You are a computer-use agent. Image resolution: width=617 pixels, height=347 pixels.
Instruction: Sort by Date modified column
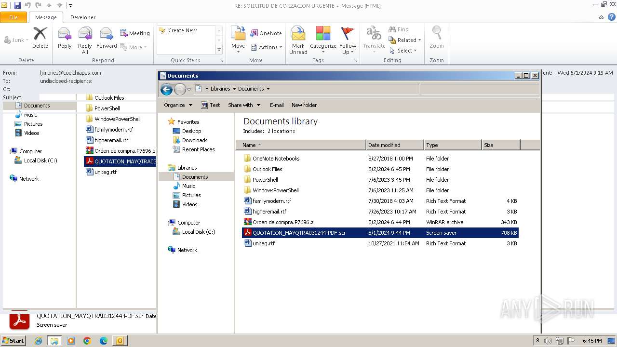tap(395, 145)
